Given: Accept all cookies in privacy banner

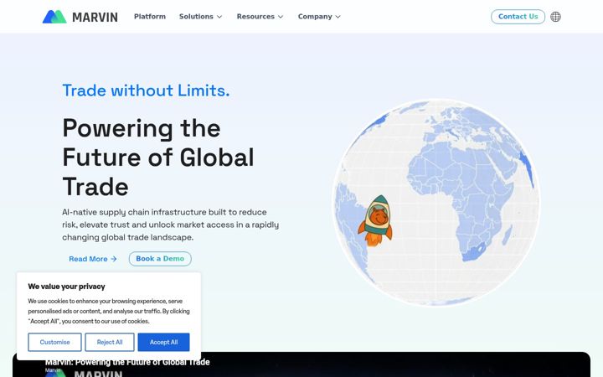Looking at the screenshot, I should pyautogui.click(x=163, y=342).
